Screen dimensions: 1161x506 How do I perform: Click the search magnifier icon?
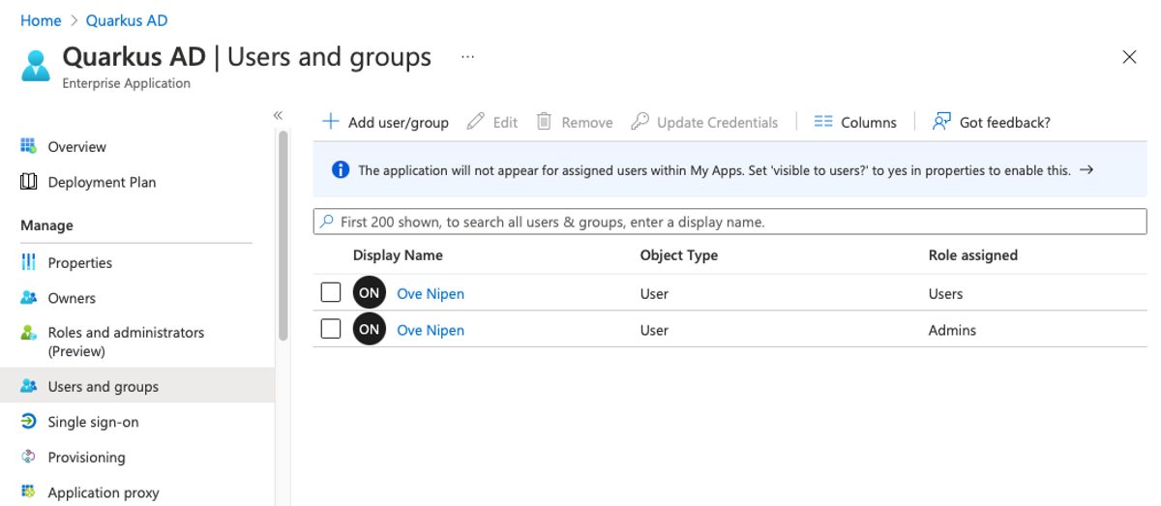point(327,222)
